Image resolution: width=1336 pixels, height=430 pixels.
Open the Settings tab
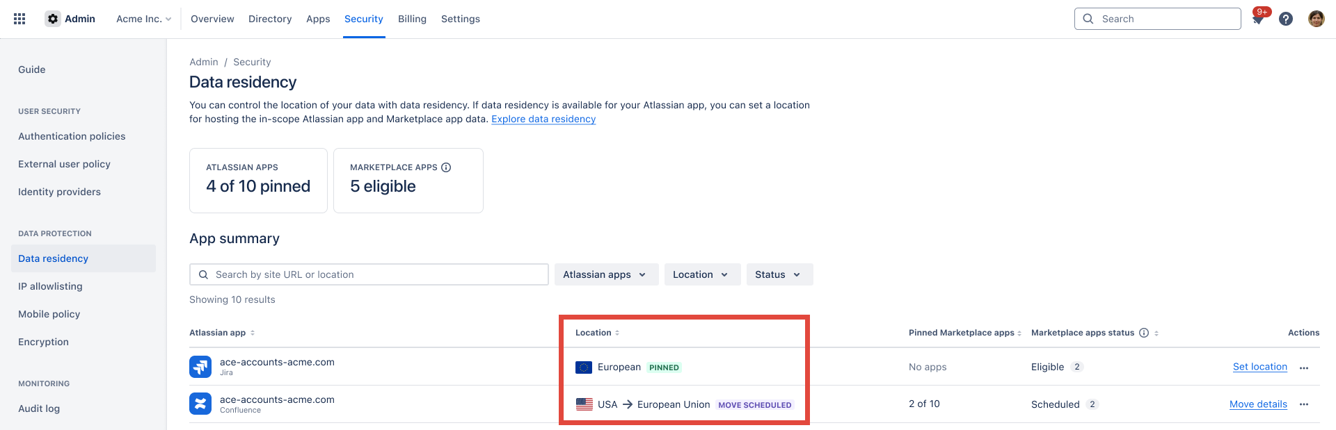[461, 19]
